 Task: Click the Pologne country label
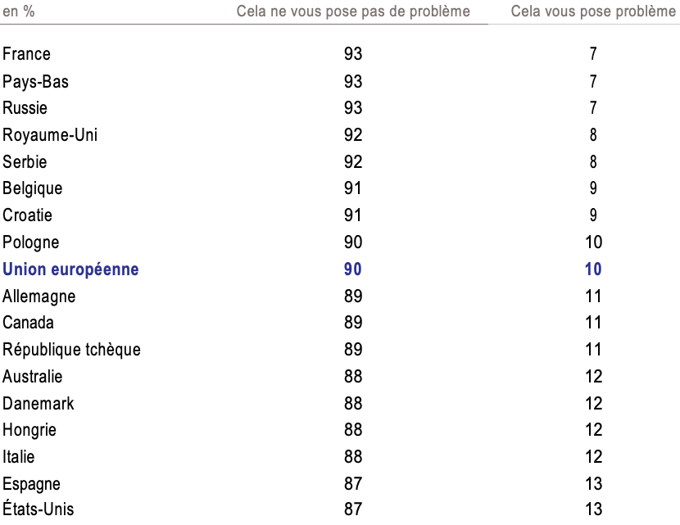(31, 242)
